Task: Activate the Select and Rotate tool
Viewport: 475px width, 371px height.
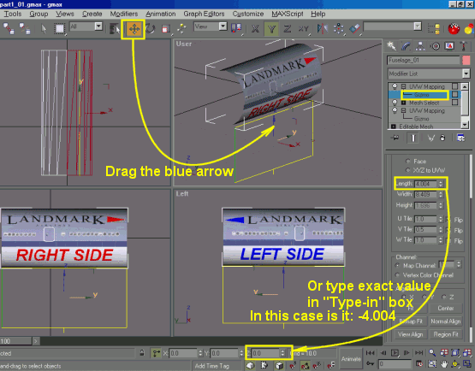Action: click(x=150, y=29)
